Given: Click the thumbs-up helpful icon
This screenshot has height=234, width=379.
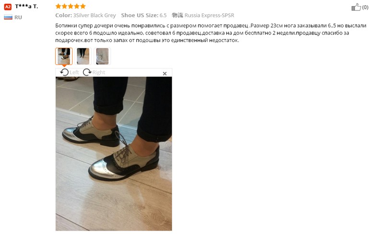Looking at the screenshot, I should [356, 7].
